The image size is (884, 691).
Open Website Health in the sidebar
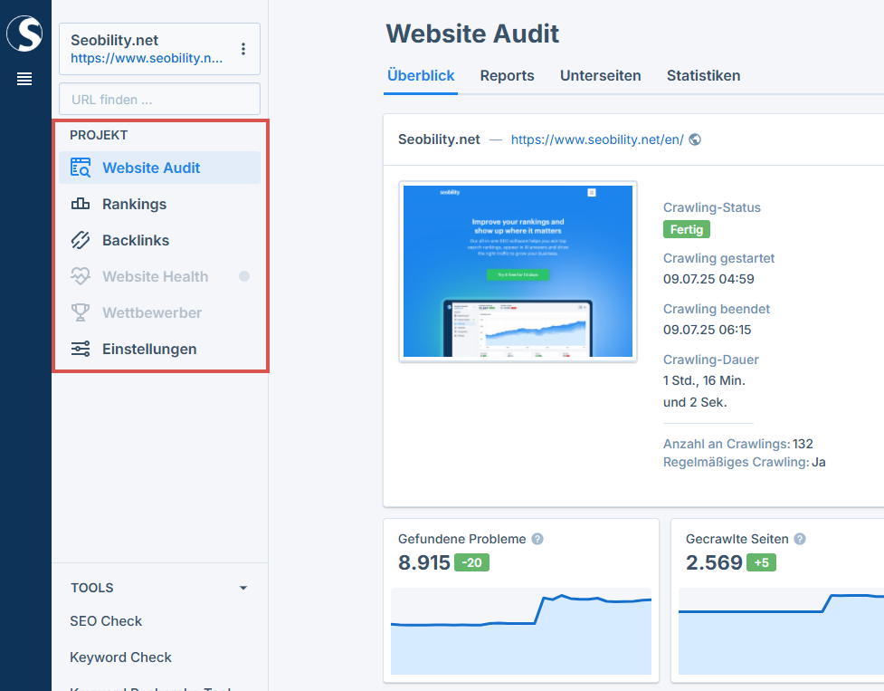pyautogui.click(x=159, y=276)
